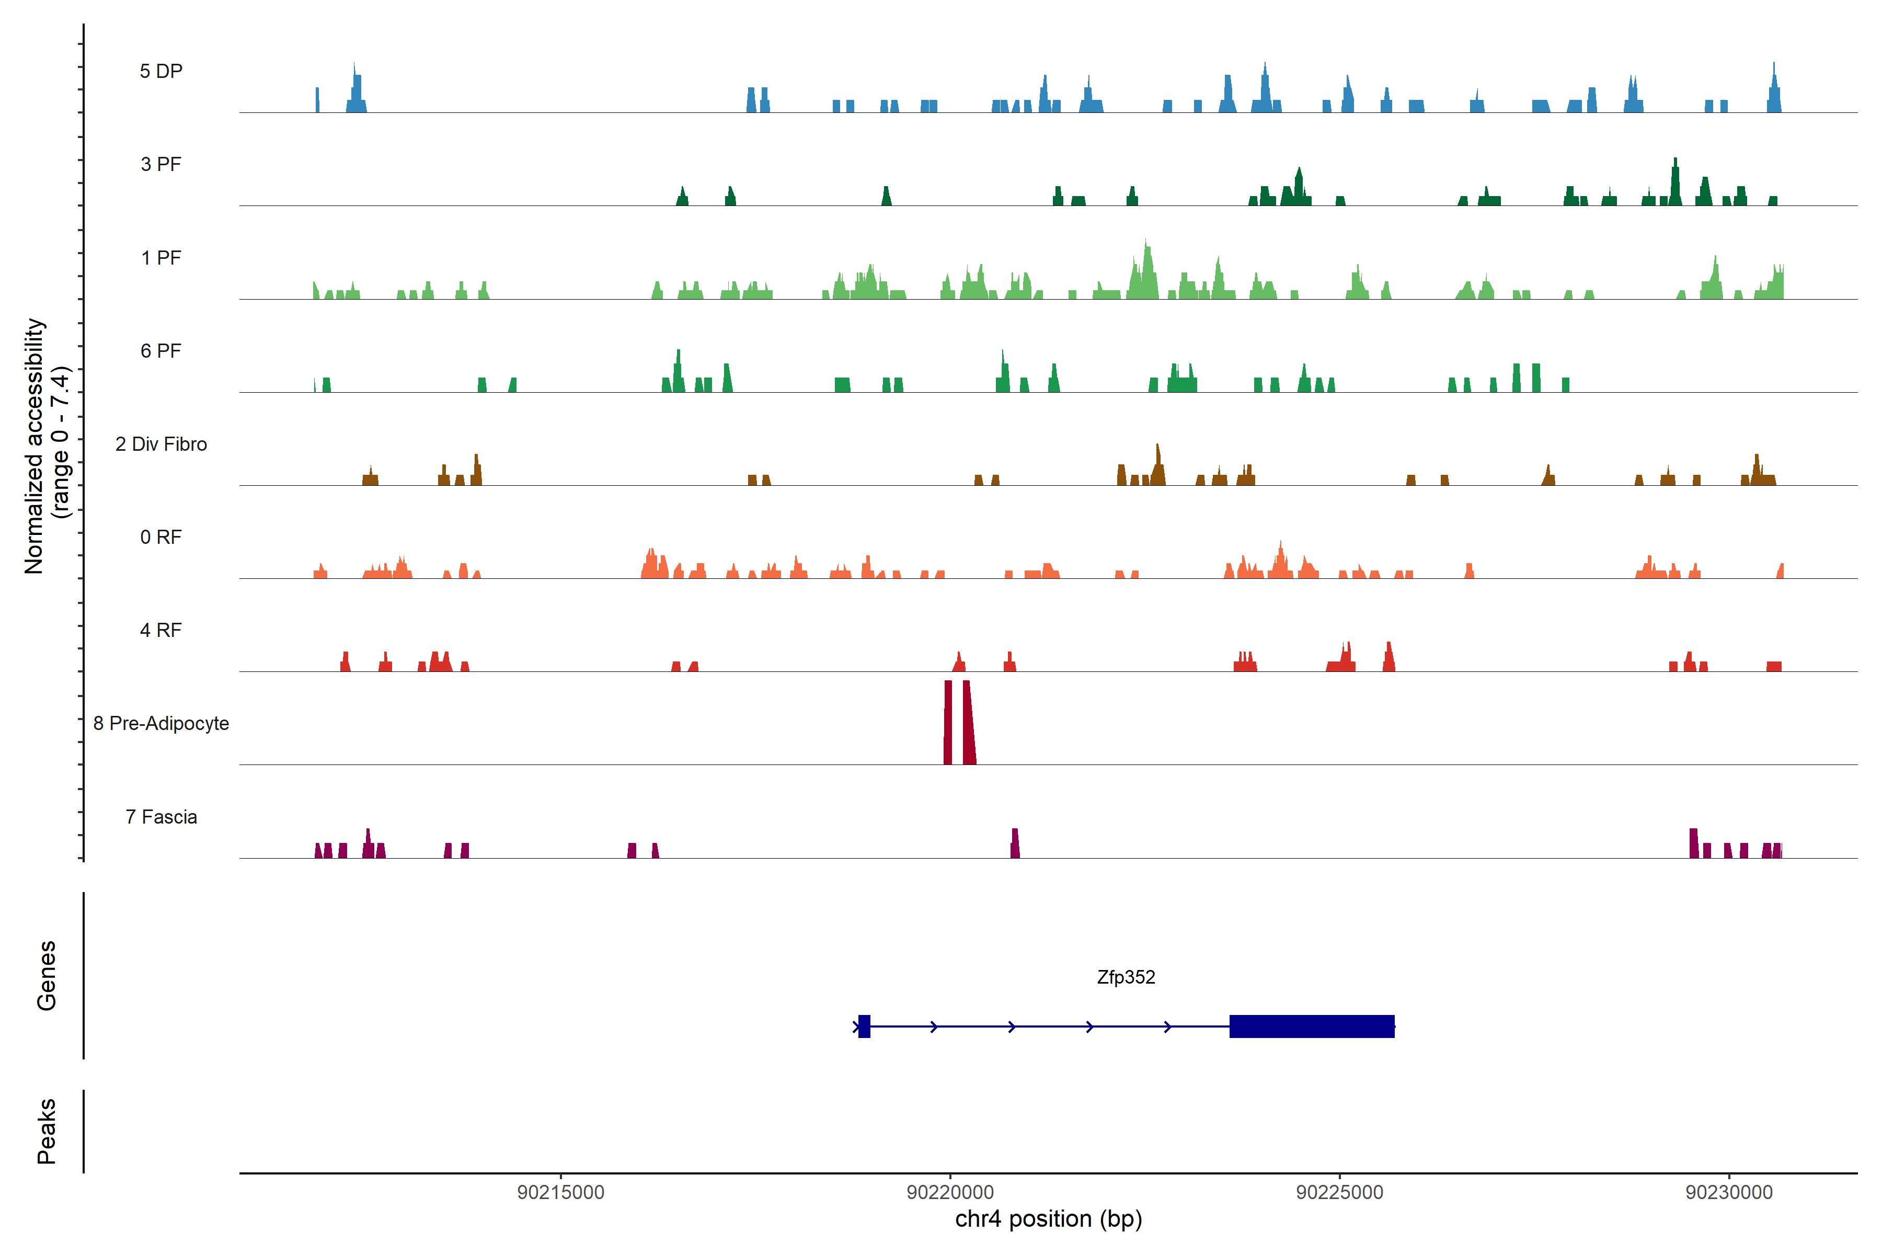Click the 90220000 axis tick label

pyautogui.click(x=950, y=1193)
